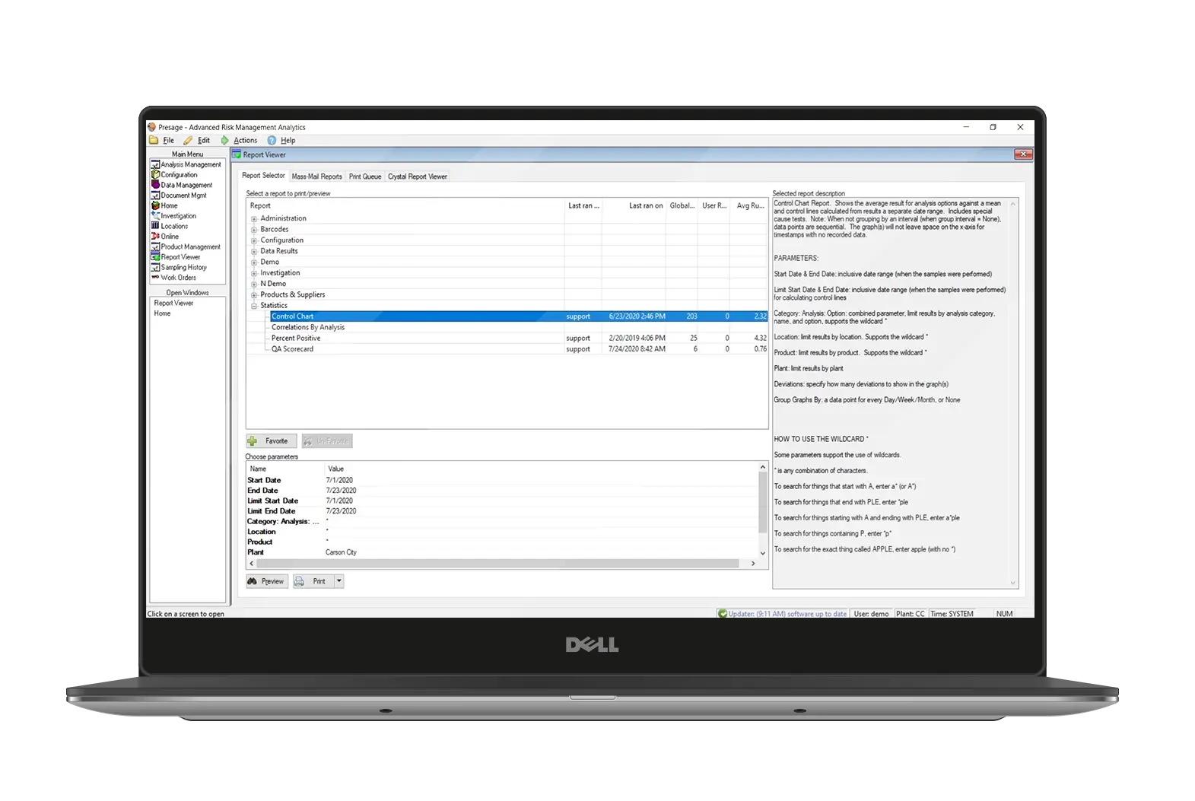Click the Print button

point(313,581)
